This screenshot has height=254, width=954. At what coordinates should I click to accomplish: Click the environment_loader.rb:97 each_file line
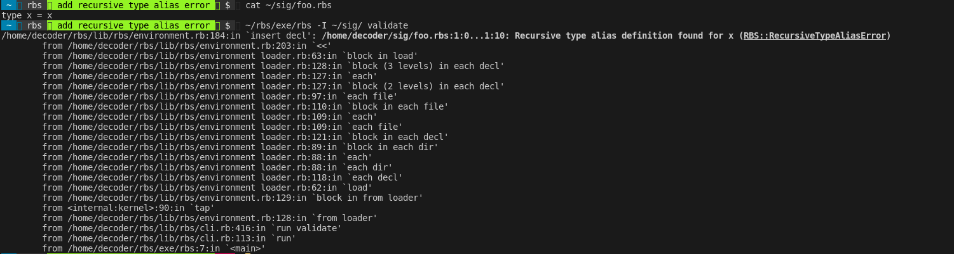coord(220,96)
